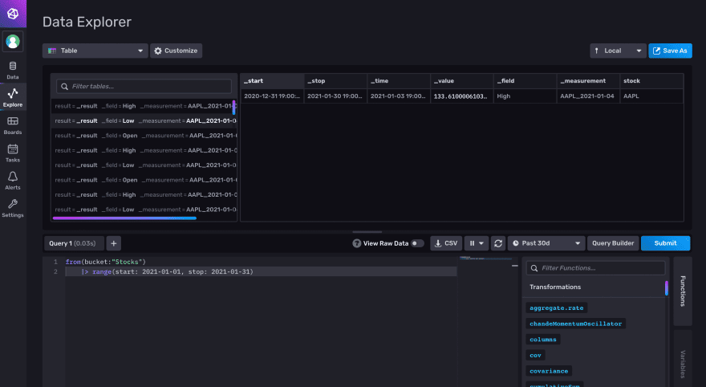Click the Transformations section heading
706x387 pixels.
pyautogui.click(x=555, y=287)
